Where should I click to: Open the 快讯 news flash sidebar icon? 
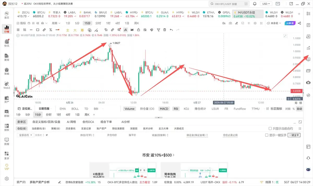pyautogui.click(x=7, y=43)
